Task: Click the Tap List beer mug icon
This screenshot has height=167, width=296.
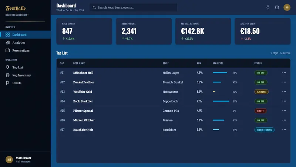Action: pos(7,67)
